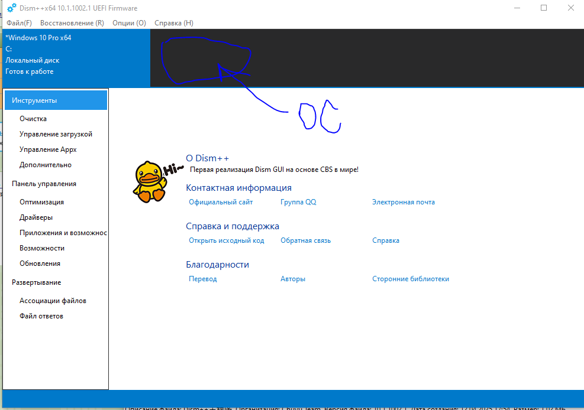Click the Благодарности heading

(218, 265)
